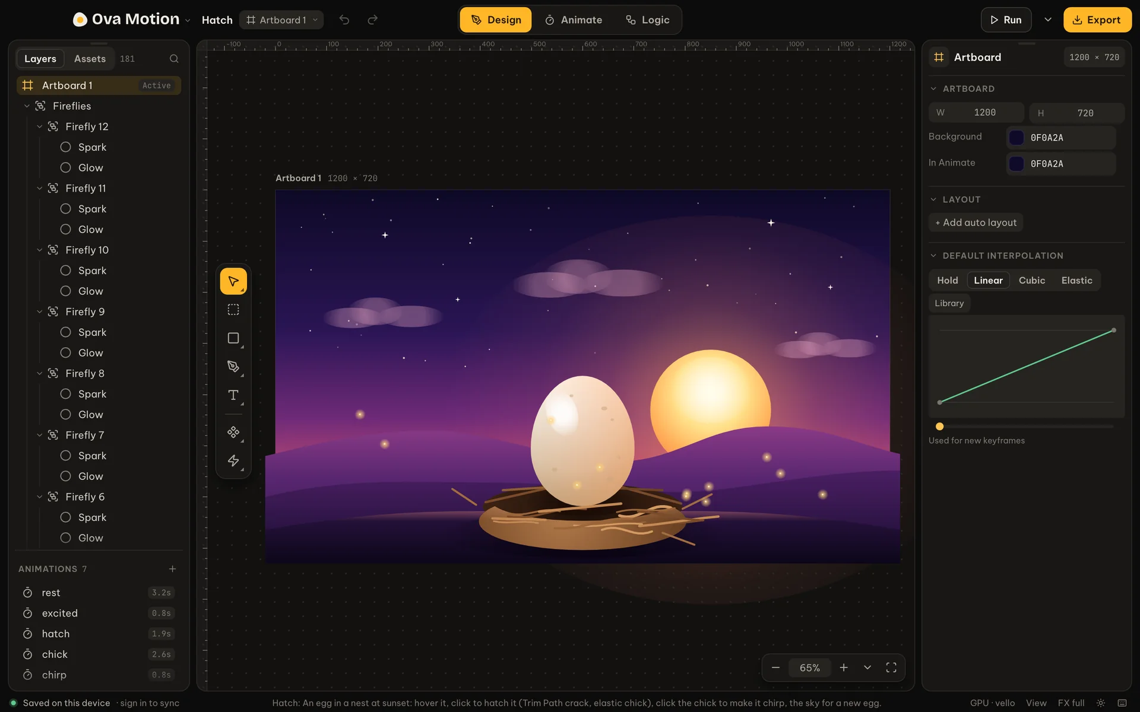Open the FX full menu
Viewport: 1140px width, 712px height.
pyautogui.click(x=1071, y=703)
